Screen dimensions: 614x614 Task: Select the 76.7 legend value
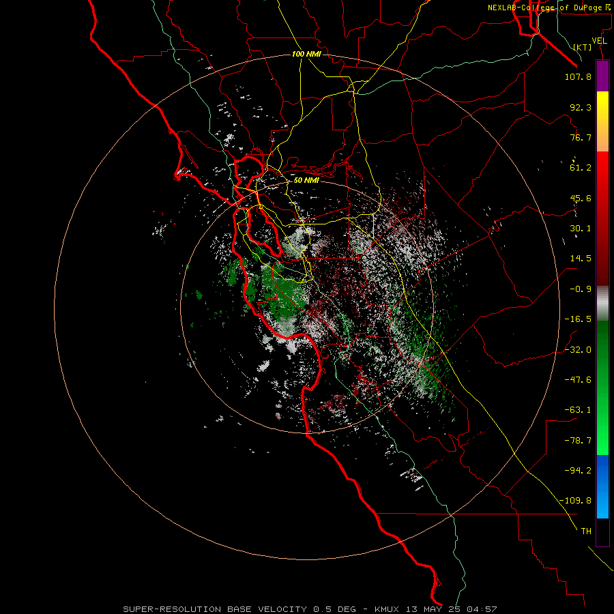pyautogui.click(x=581, y=137)
